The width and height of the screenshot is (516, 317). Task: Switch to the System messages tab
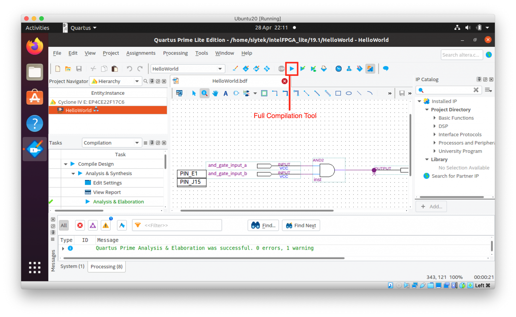[x=72, y=266]
